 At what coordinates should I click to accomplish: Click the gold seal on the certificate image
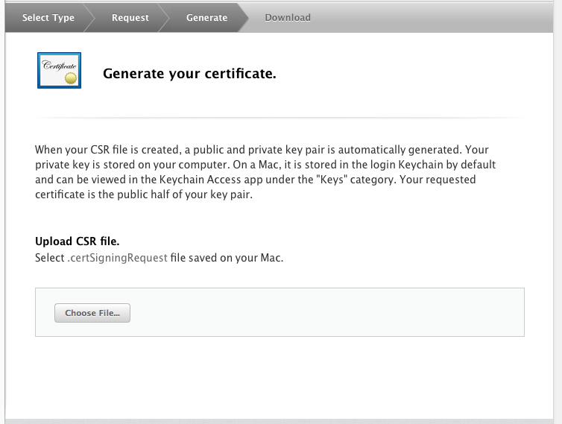[71, 77]
